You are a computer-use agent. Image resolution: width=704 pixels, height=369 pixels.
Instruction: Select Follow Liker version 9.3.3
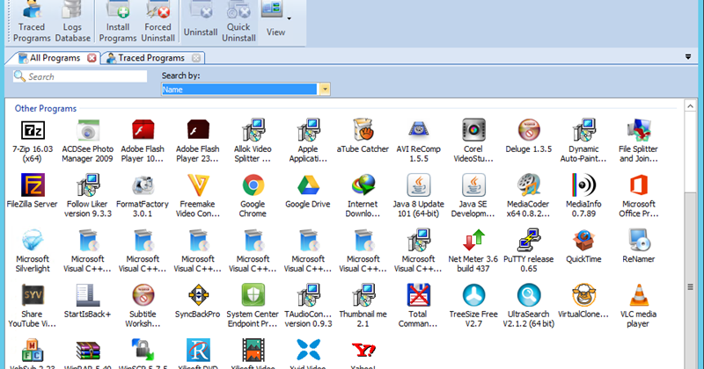87,196
